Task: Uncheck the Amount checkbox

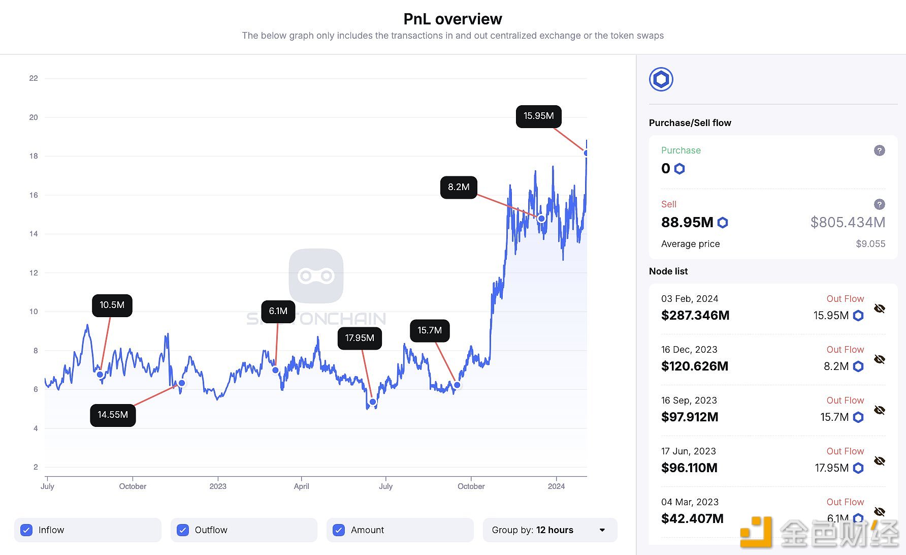Action: click(x=339, y=530)
